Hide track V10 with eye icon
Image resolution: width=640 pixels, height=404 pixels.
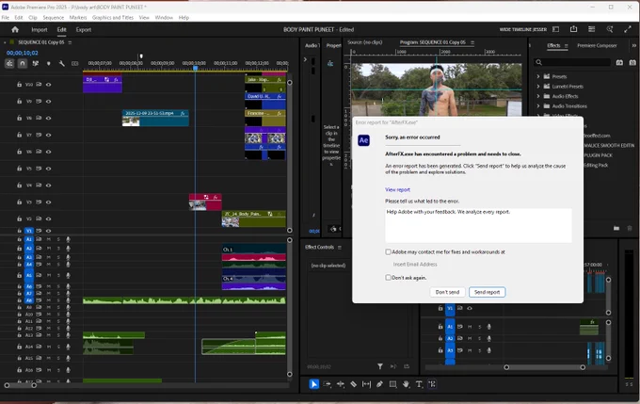(49, 85)
